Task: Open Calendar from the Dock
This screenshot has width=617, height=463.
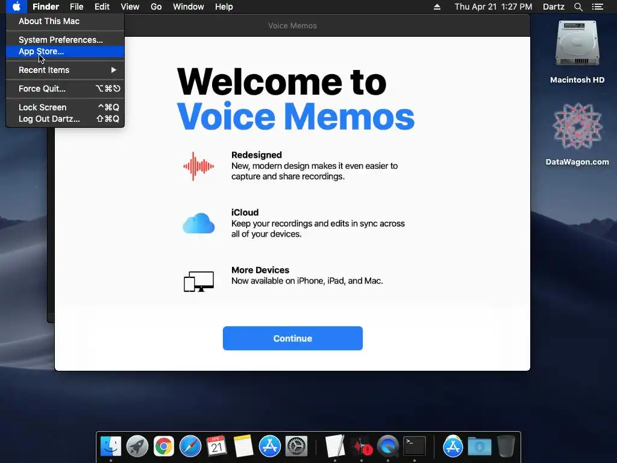Action: pos(217,446)
